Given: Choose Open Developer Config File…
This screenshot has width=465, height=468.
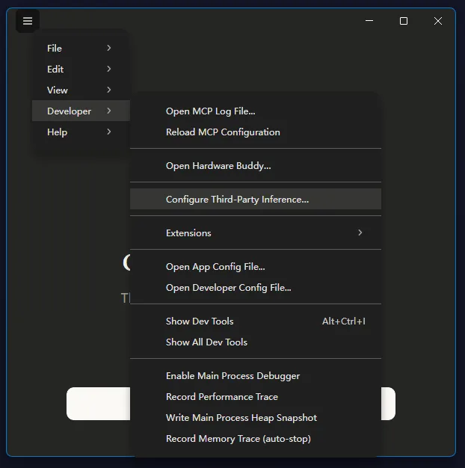Looking at the screenshot, I should (x=256, y=287).
